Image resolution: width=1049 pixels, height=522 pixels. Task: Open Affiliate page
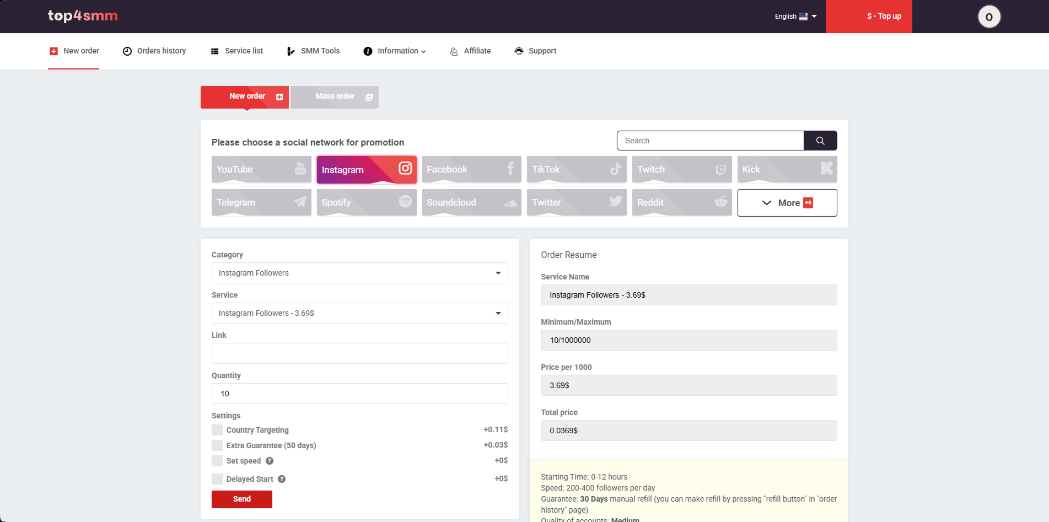coord(470,51)
